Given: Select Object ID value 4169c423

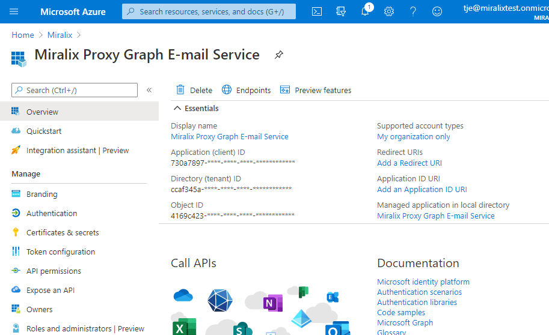Looking at the screenshot, I should [x=233, y=216].
